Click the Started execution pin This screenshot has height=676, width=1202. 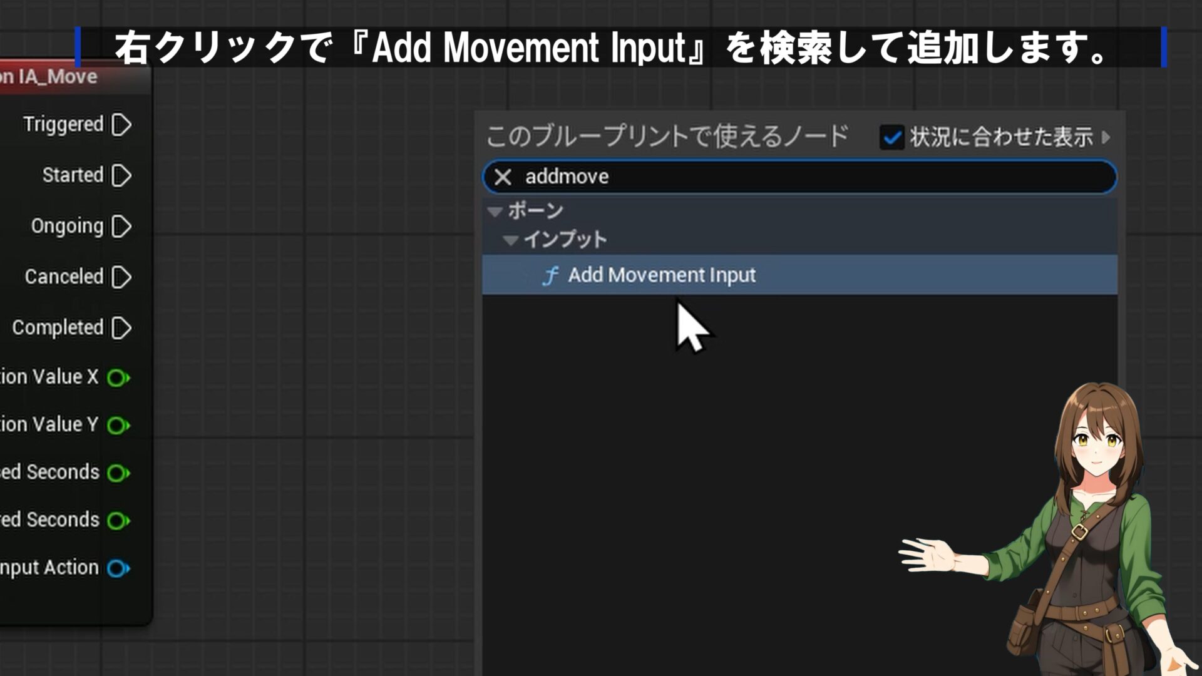[x=121, y=175]
